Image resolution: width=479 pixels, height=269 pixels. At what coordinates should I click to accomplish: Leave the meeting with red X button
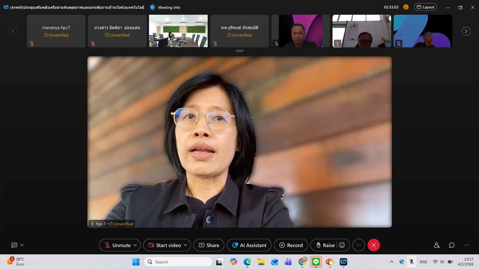point(373,245)
